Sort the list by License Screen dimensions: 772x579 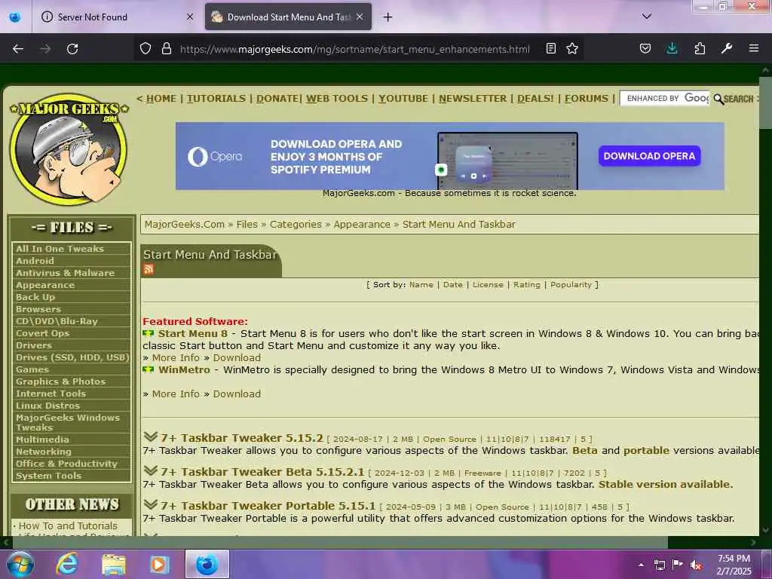click(x=488, y=284)
